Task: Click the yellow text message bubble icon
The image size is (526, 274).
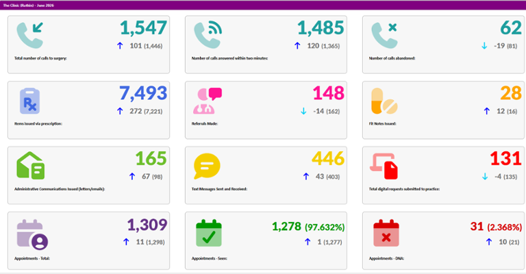Action: click(207, 166)
